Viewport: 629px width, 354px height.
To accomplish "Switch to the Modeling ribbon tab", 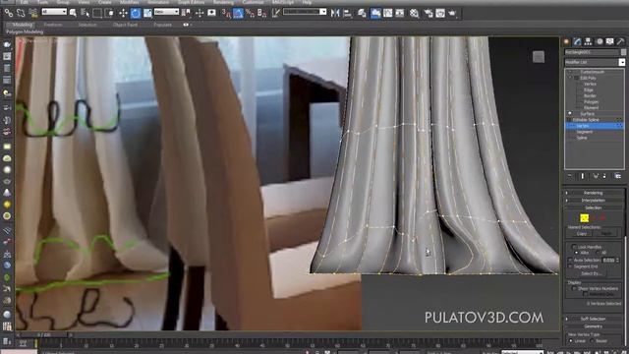I will click(22, 25).
